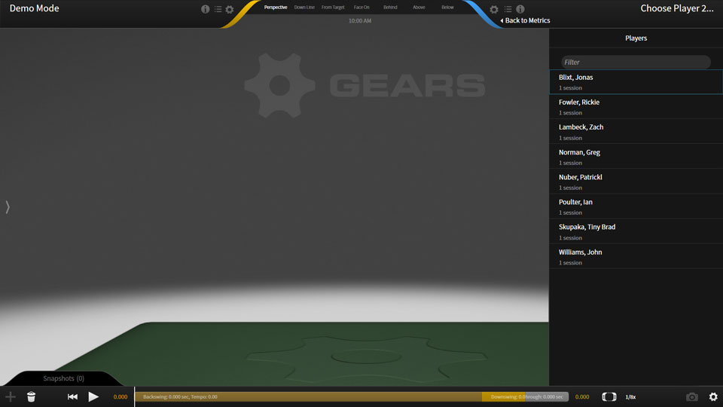Switch to Below view
The width and height of the screenshot is (723, 407).
pos(447,8)
